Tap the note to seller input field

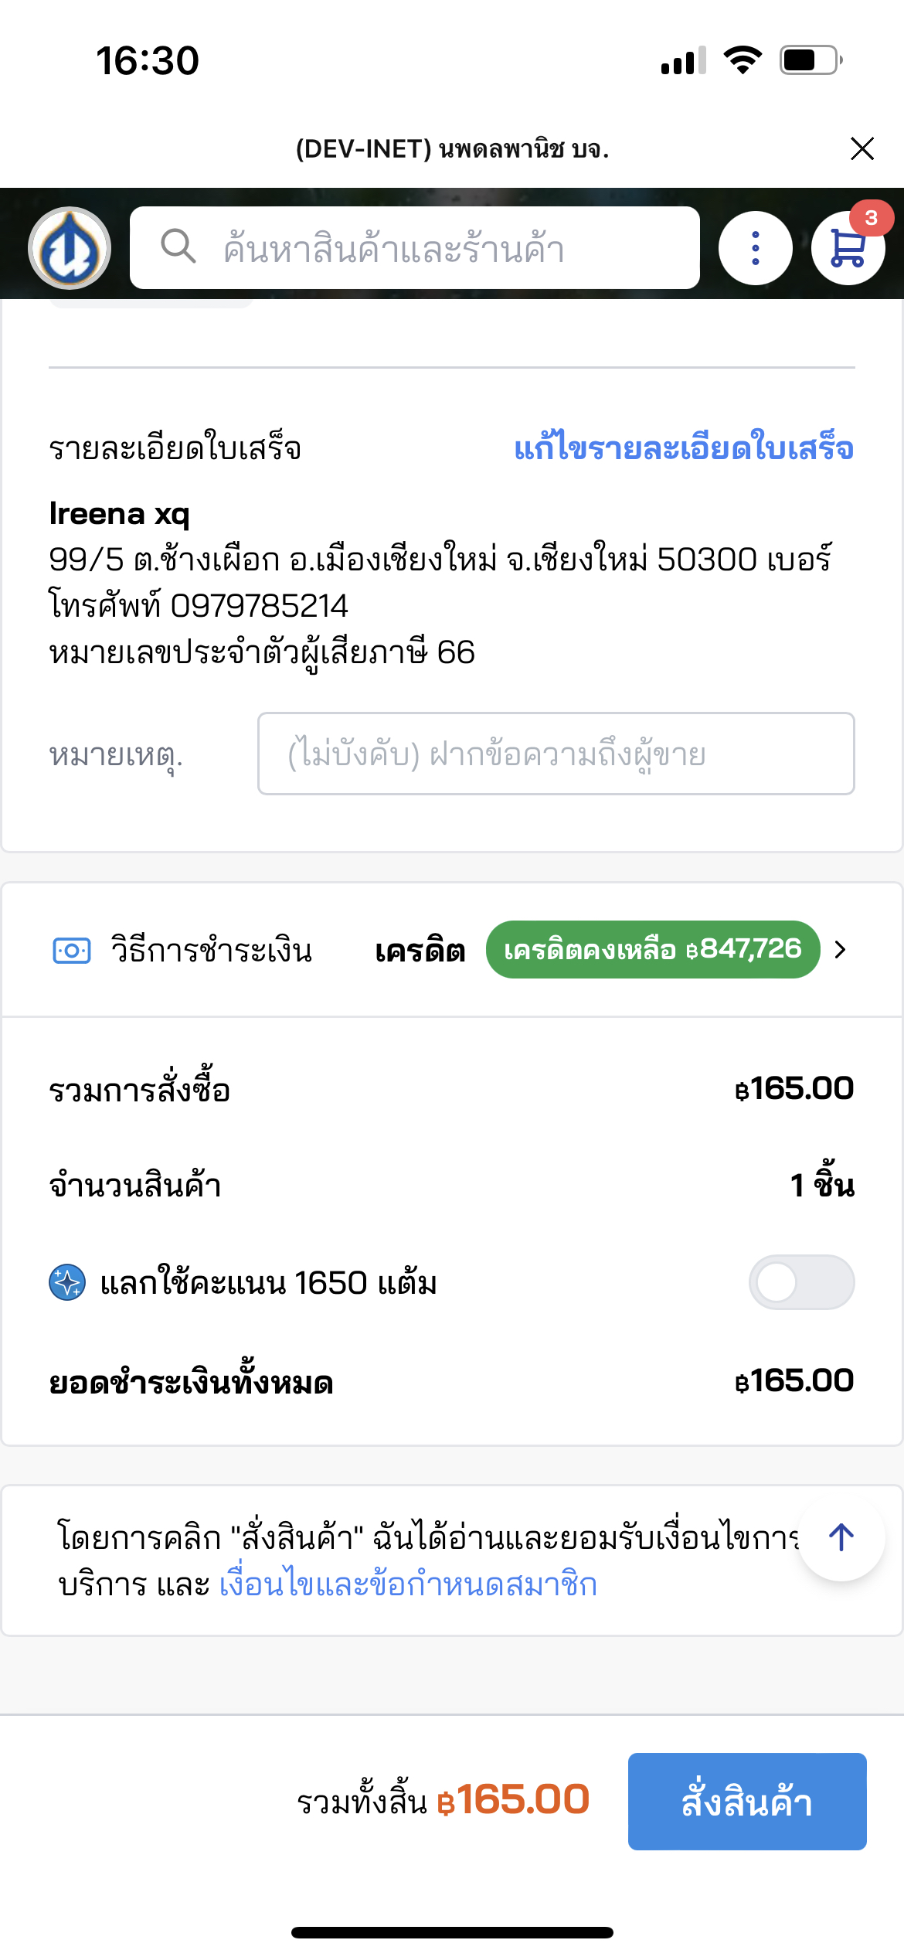coord(556,754)
